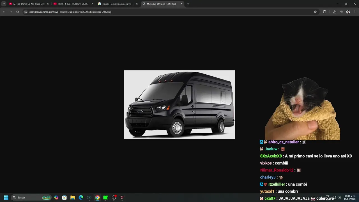Open the green Kick app in taskbar
This screenshot has width=359, height=202.
(x=105, y=198)
